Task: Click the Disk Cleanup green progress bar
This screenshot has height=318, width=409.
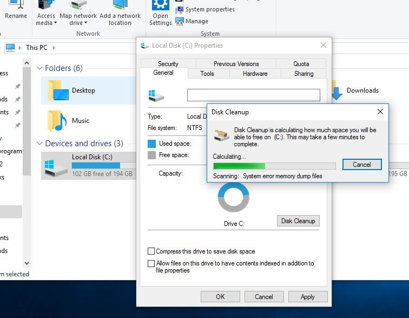Action: 274,166
